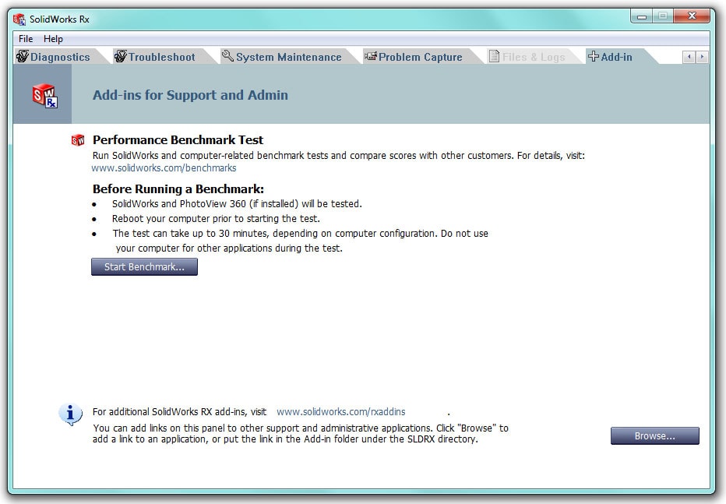Viewport: 726px width, 504px height.
Task: Open the Help menu
Action: pyautogui.click(x=53, y=39)
